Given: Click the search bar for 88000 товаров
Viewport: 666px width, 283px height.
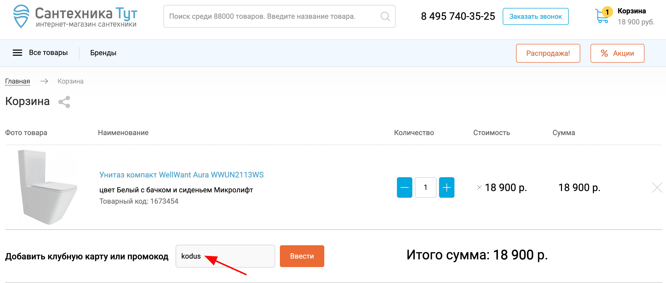Looking at the screenshot, I should coord(271,16).
